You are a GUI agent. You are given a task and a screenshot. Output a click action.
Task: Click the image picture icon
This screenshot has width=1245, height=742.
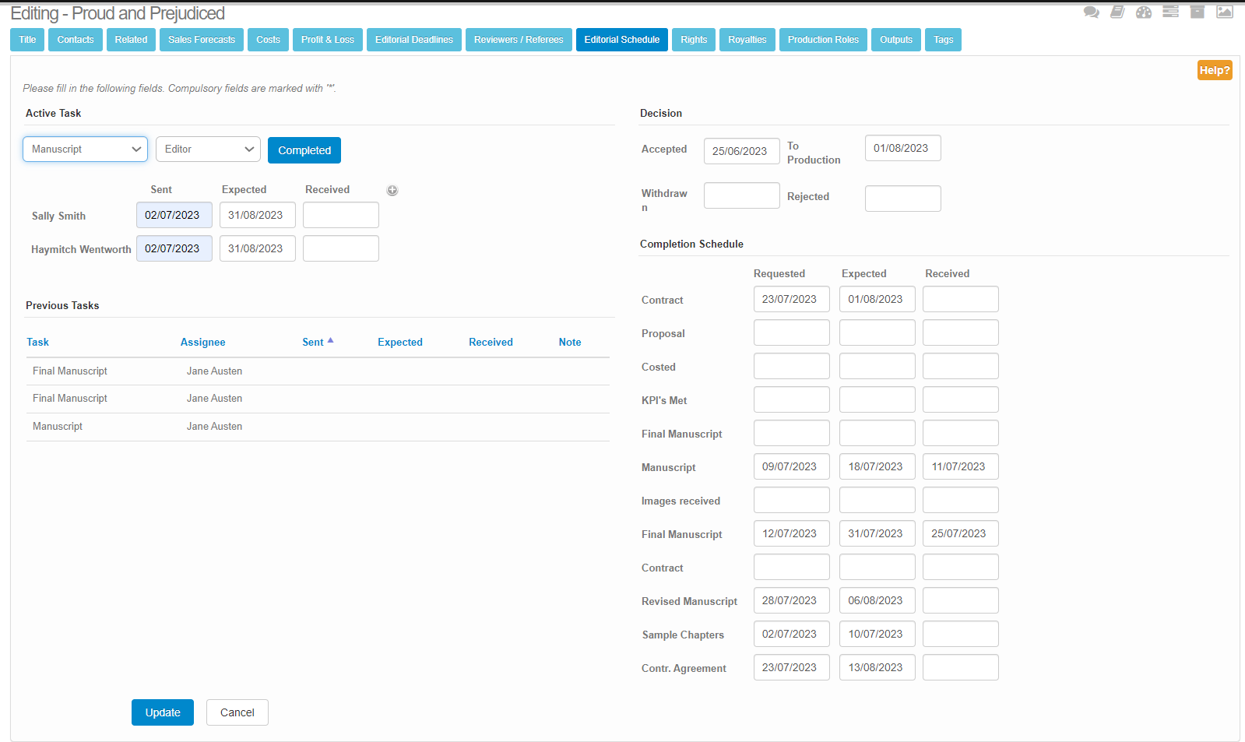[1225, 12]
